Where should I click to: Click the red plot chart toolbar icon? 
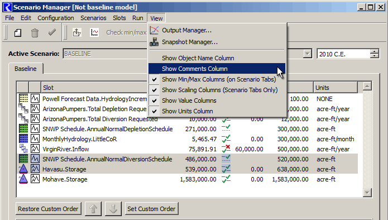tap(94, 32)
